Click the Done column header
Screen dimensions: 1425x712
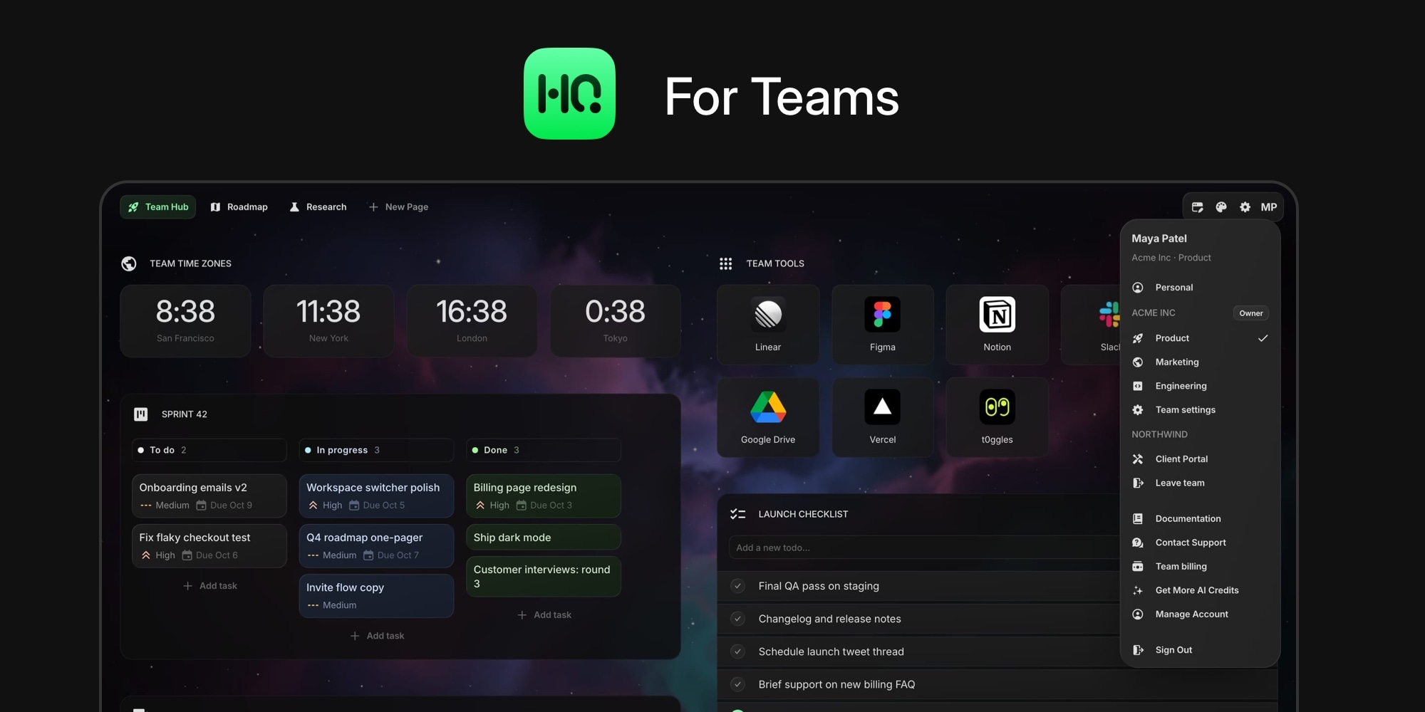544,450
